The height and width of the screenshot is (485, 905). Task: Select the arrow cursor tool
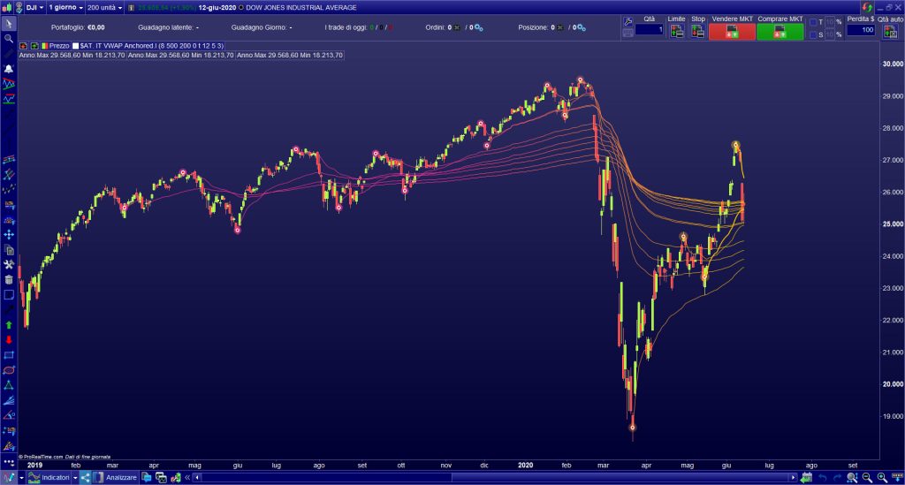(9, 24)
